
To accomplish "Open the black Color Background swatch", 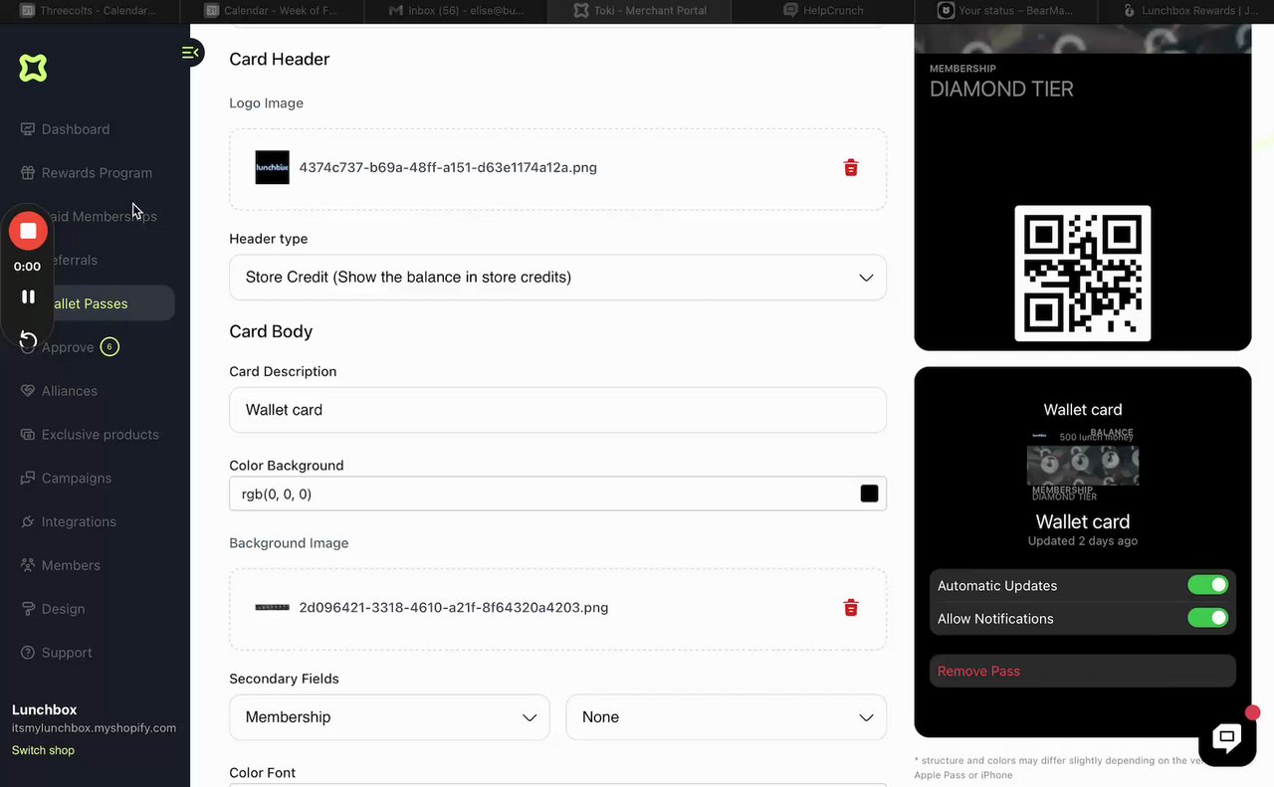I will [870, 493].
